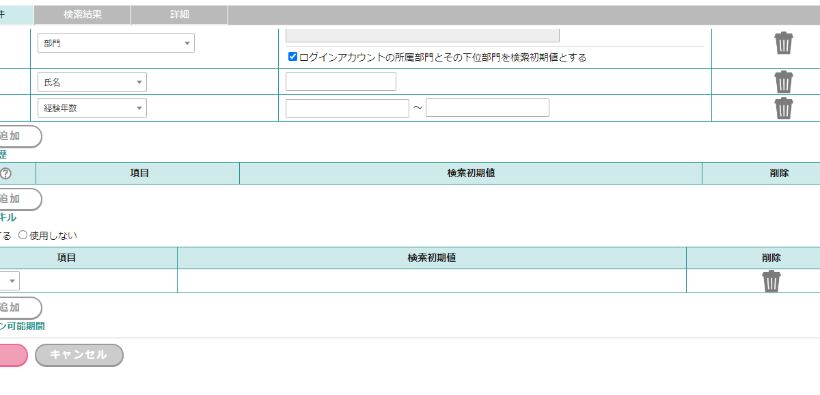The height and width of the screenshot is (395, 820).
Task: Remove the 経験年数 row with trash icon
Action: point(783,108)
